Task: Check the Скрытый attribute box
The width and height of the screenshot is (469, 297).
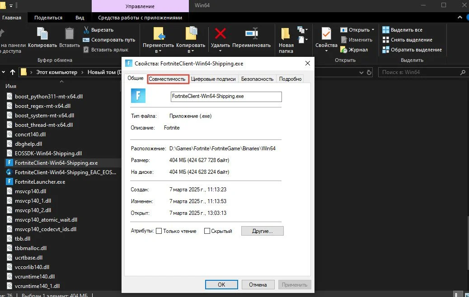Action: (x=207, y=231)
